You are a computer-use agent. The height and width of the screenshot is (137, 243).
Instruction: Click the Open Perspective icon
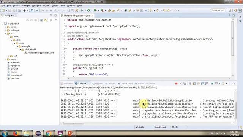230,10
